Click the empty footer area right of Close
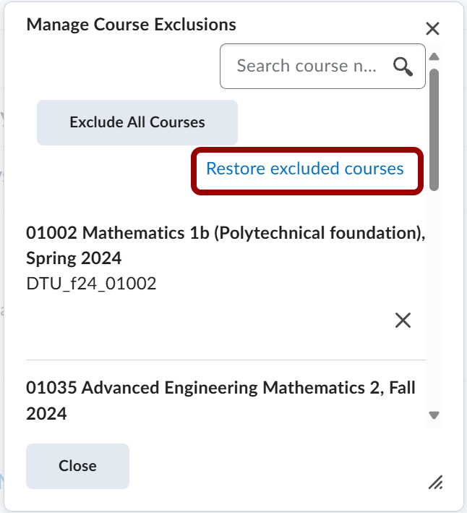This screenshot has width=467, height=513. (x=275, y=466)
